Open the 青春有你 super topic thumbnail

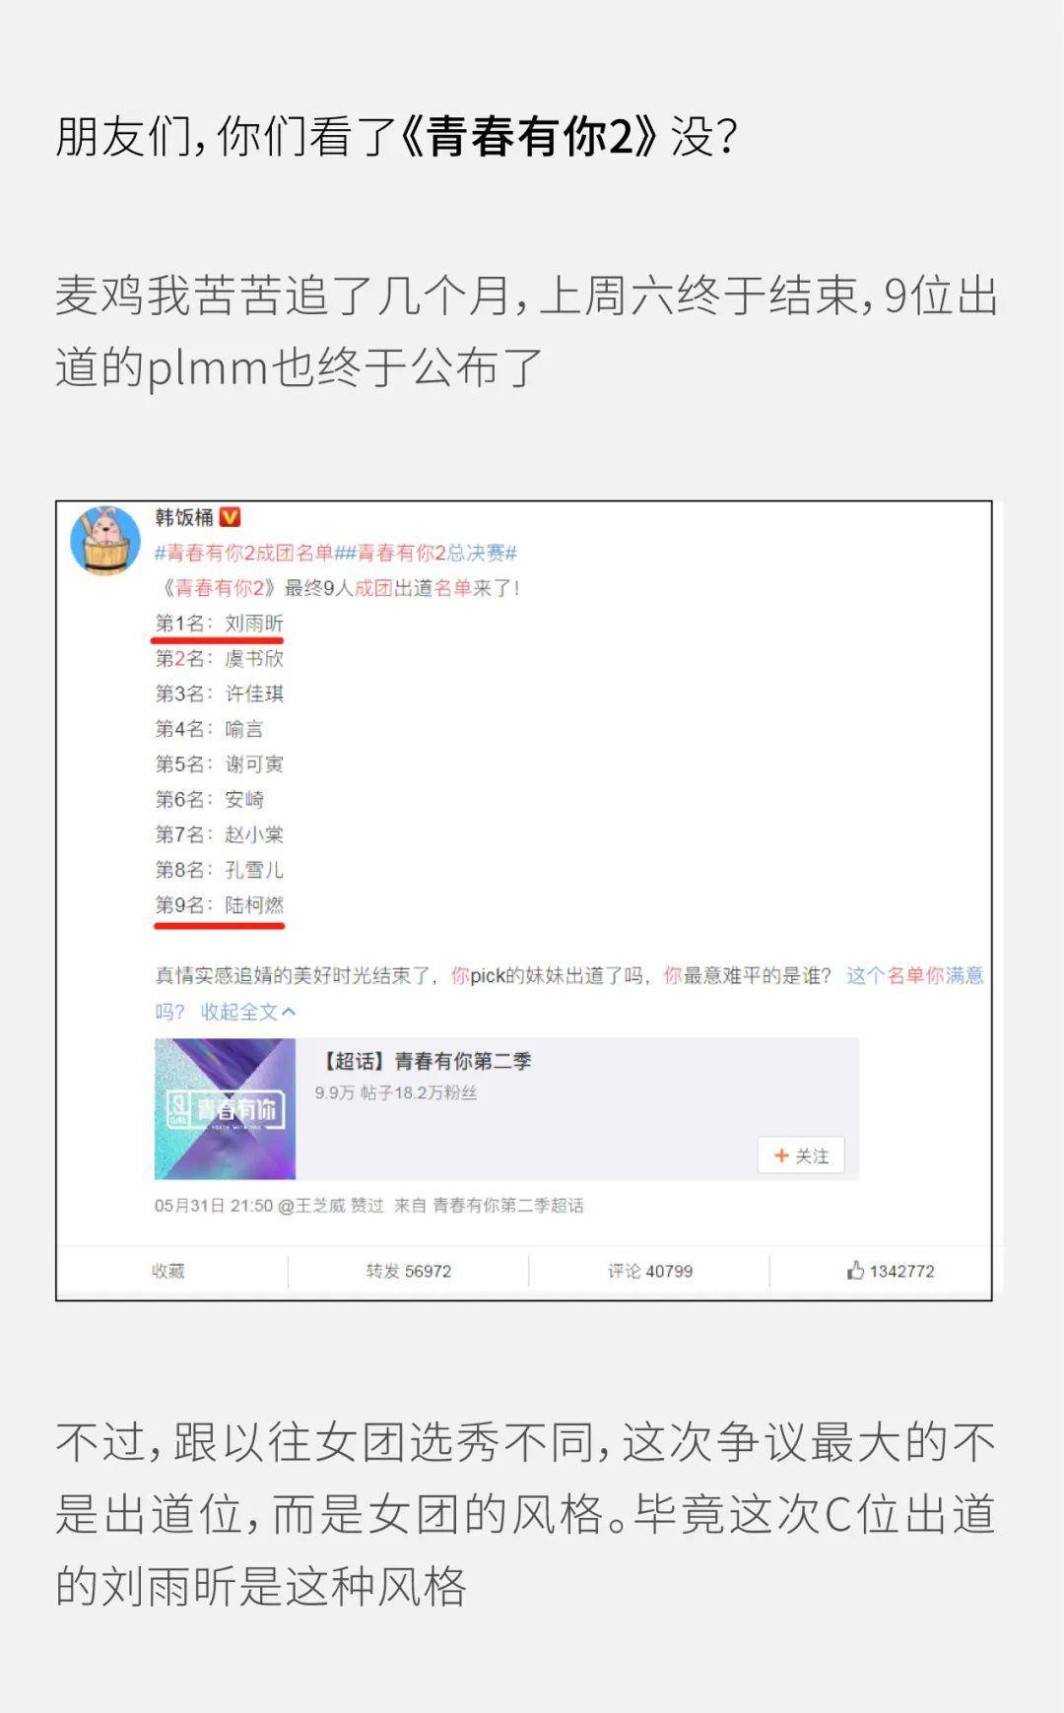coord(225,1108)
